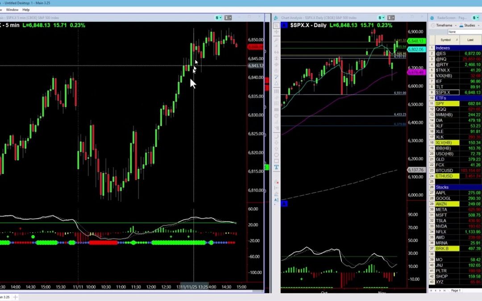Switch to Page 1 tab in RadarScreen
The image size is (482, 301).
pyautogui.click(x=456, y=290)
